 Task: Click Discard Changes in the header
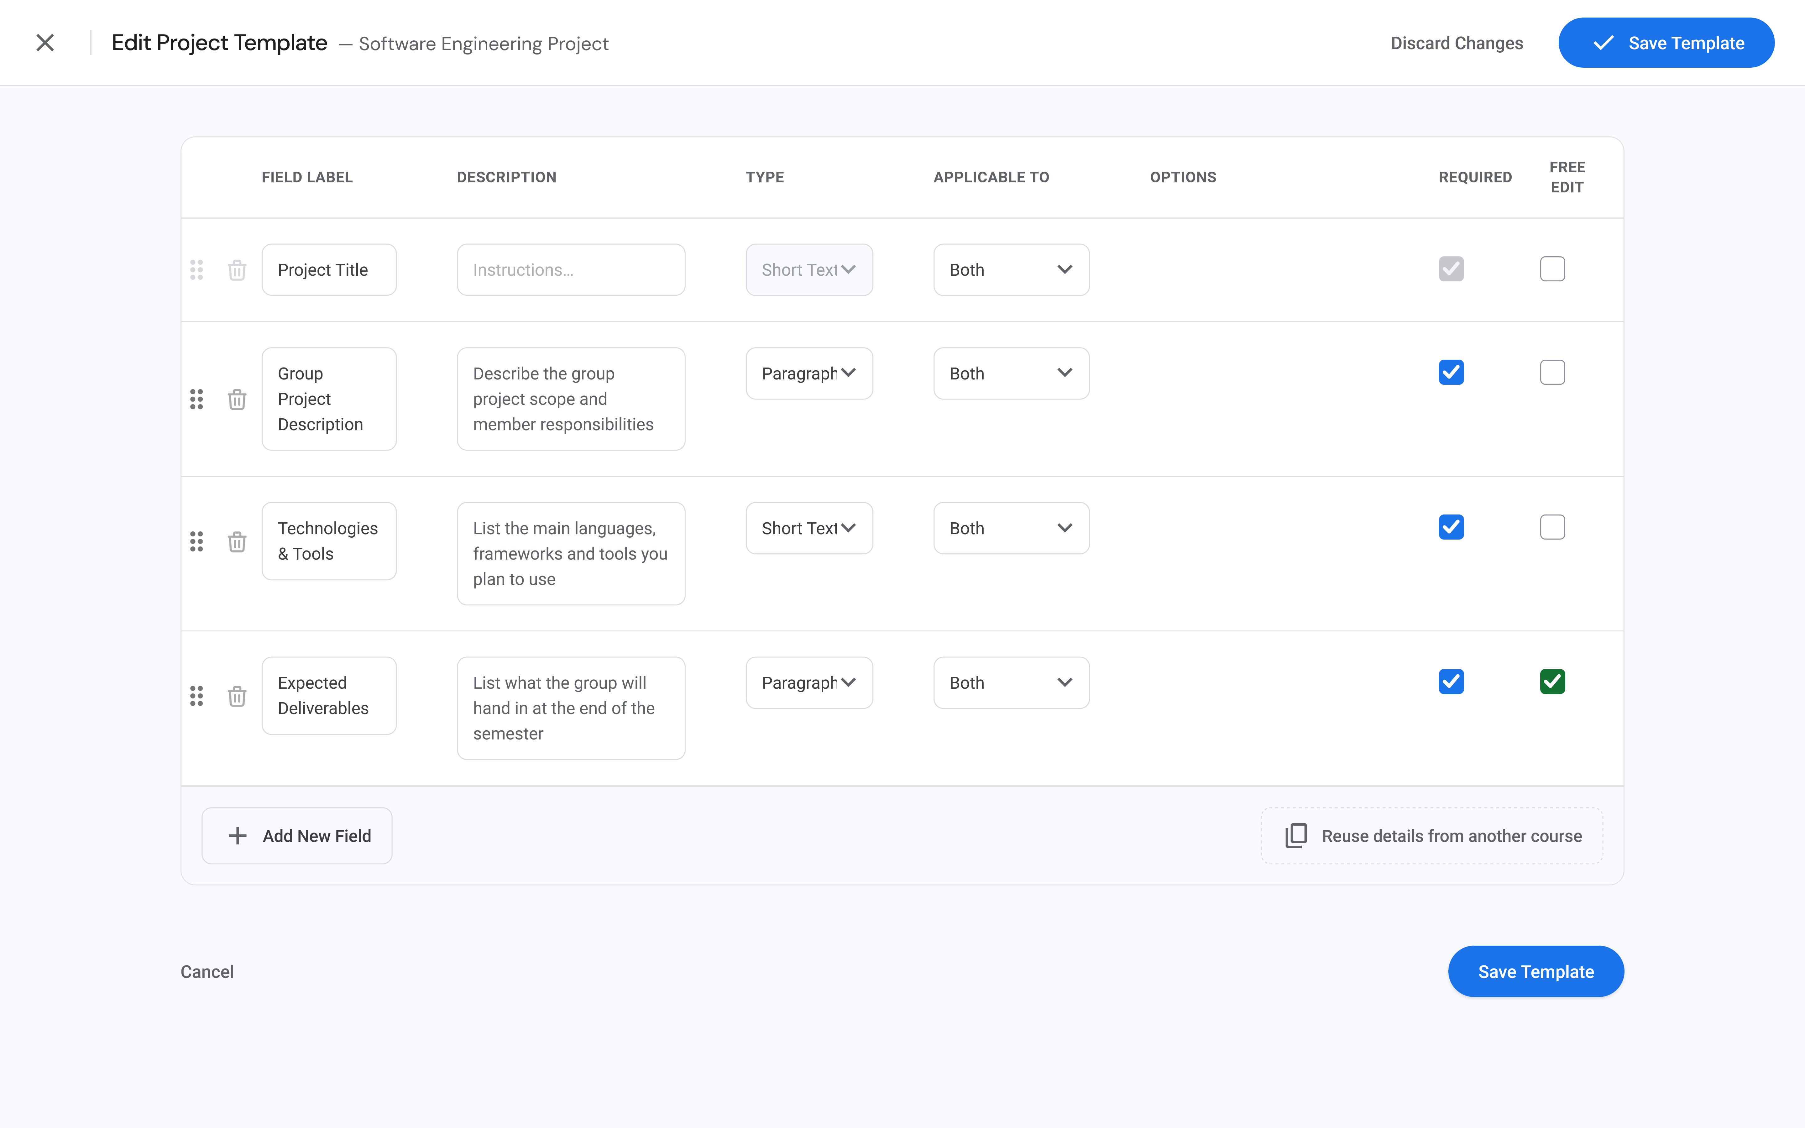tap(1456, 43)
